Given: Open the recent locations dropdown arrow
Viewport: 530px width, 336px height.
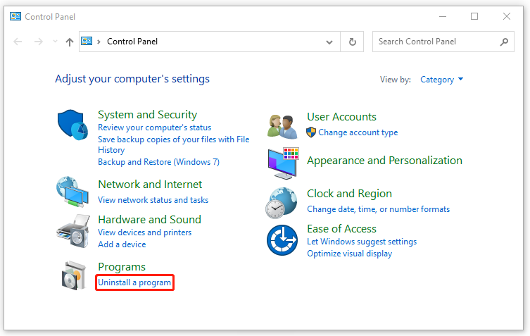Looking at the screenshot, I should tap(55, 42).
